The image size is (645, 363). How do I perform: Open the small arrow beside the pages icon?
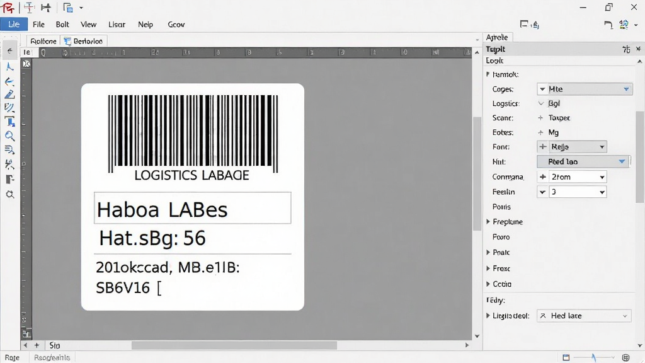[81, 8]
